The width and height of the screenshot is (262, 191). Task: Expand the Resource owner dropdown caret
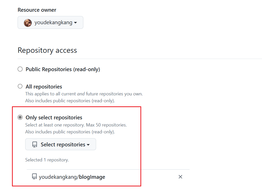[76, 23]
